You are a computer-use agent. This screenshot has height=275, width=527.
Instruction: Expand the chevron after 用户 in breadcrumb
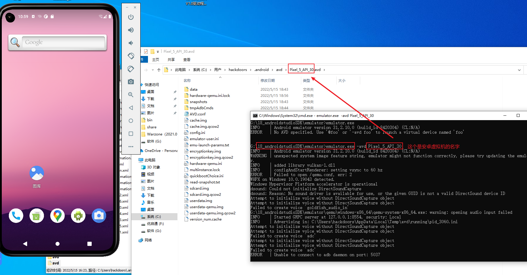pyautogui.click(x=225, y=70)
